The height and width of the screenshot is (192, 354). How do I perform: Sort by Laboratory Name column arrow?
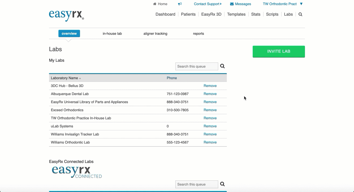click(x=80, y=78)
